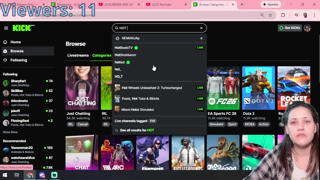The height and width of the screenshot is (180, 320).
Task: Open Venomman20 recommended channel
Action: 27,150
